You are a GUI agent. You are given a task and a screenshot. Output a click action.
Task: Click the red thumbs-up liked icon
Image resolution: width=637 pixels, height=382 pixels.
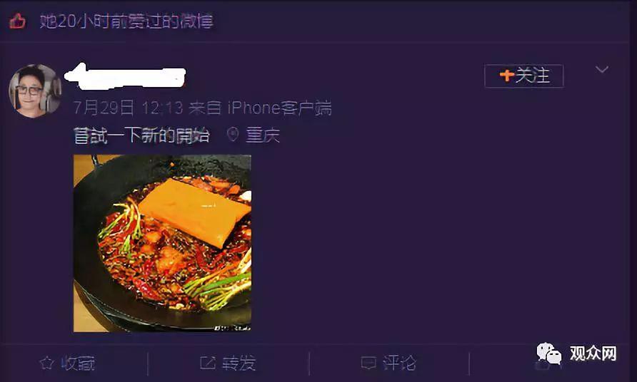(17, 21)
